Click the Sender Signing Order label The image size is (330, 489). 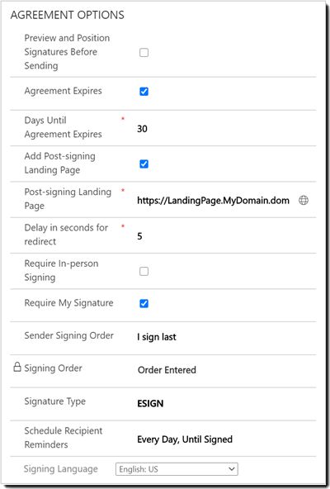click(x=68, y=335)
